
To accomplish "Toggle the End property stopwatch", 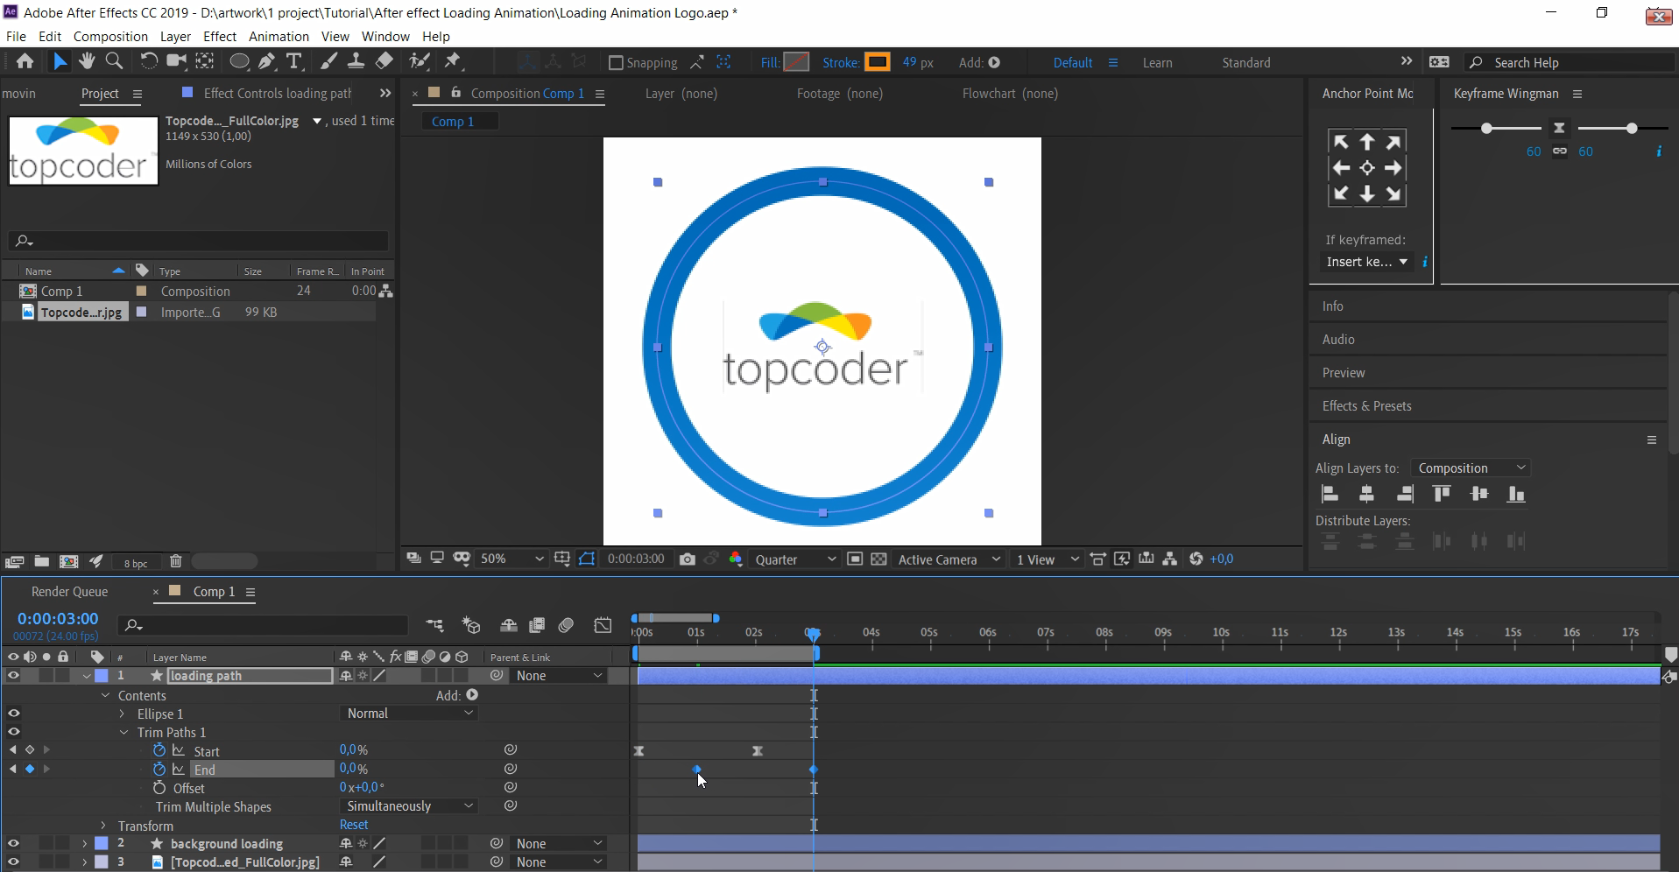I will (x=159, y=769).
